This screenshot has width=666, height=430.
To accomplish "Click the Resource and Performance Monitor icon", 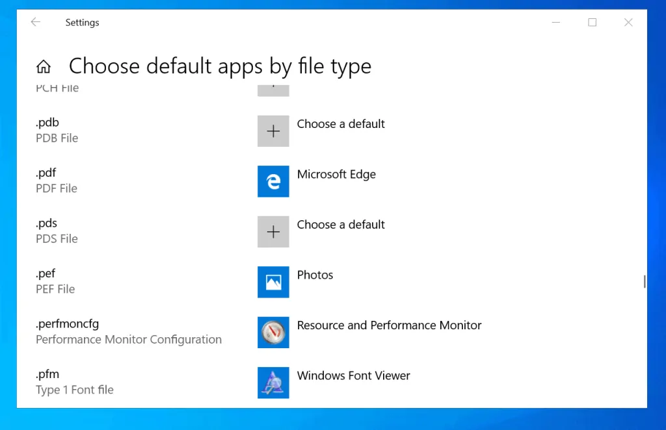I will click(x=273, y=333).
